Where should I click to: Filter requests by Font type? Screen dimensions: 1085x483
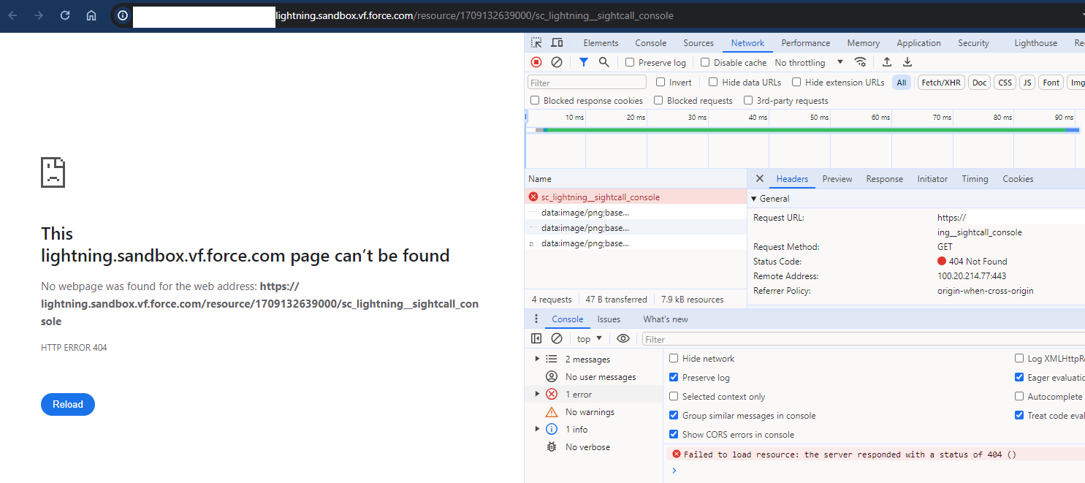(x=1051, y=83)
